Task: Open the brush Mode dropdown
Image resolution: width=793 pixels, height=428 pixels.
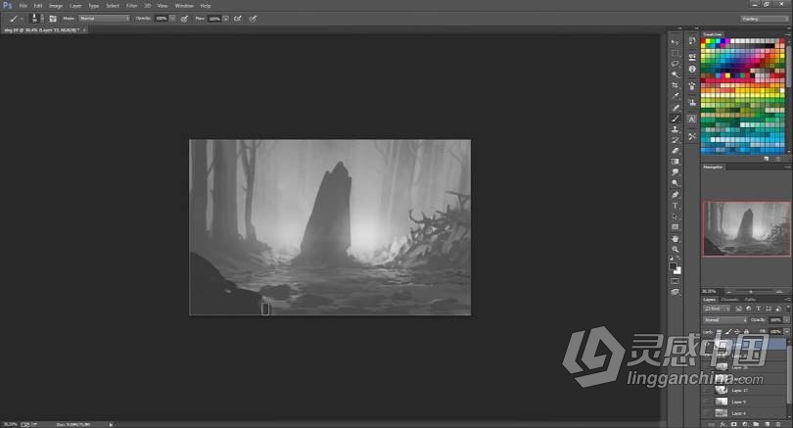Action: pos(104,19)
